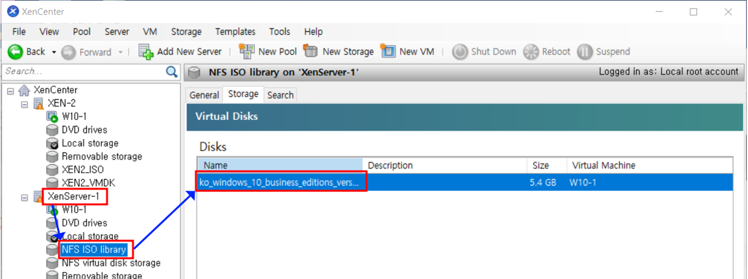Open the File menu
This screenshot has width=748, height=279.
click(19, 32)
